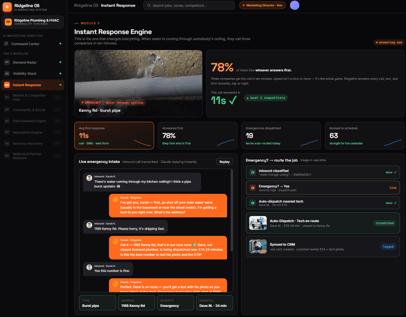
Task: Click the Type Burst pipe field
Action: 98,303
